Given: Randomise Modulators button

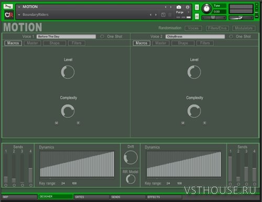Looking at the screenshot, I should tap(244, 28).
